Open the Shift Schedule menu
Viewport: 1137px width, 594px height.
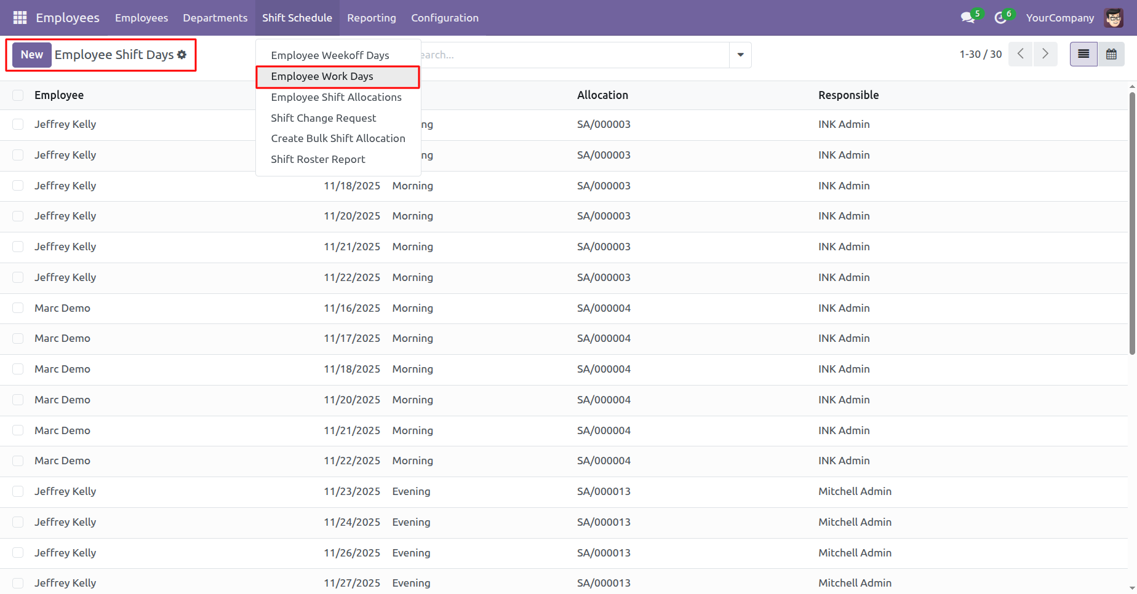point(297,18)
